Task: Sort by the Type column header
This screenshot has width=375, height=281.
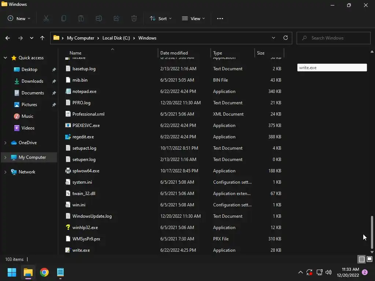Action: (x=218, y=53)
